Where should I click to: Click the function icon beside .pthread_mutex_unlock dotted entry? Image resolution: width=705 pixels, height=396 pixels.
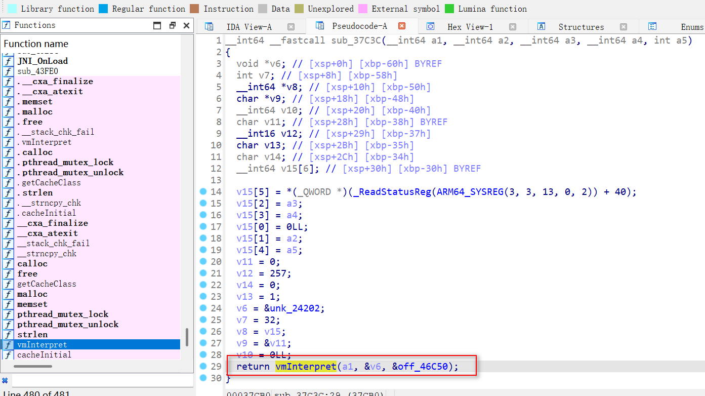8,172
